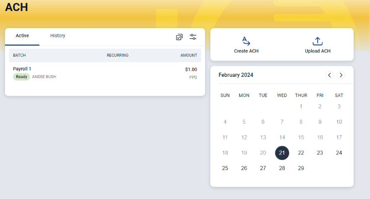Choose Saturday February 24 date
This screenshot has width=370, height=199.
[339, 153]
